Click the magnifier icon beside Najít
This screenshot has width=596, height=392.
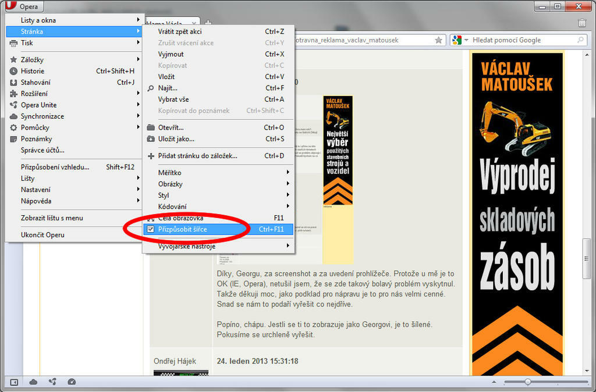pyautogui.click(x=151, y=88)
